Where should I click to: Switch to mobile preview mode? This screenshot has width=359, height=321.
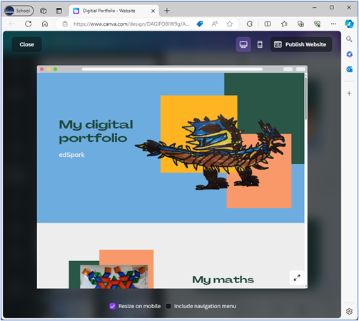260,44
